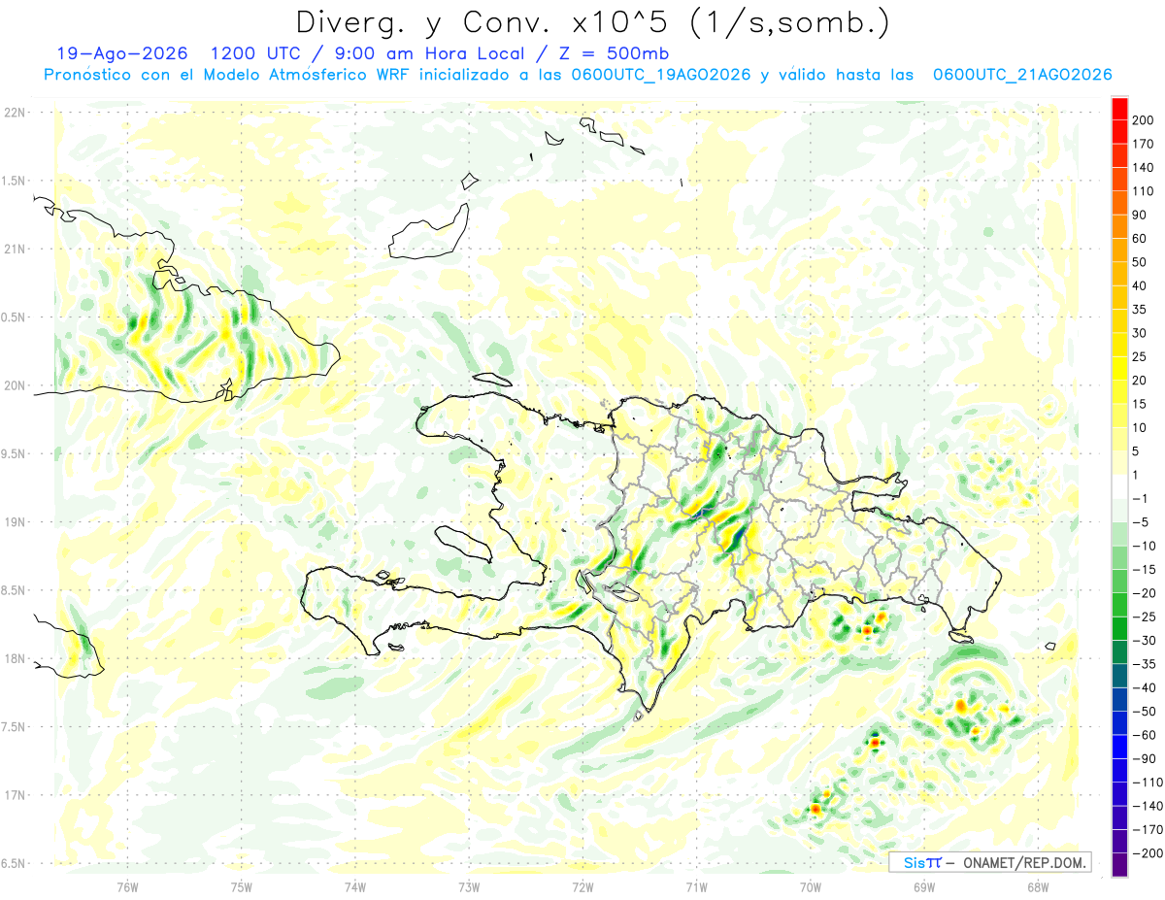Click the 74W longitude axis label
This screenshot has width=1165, height=900.
tap(355, 886)
